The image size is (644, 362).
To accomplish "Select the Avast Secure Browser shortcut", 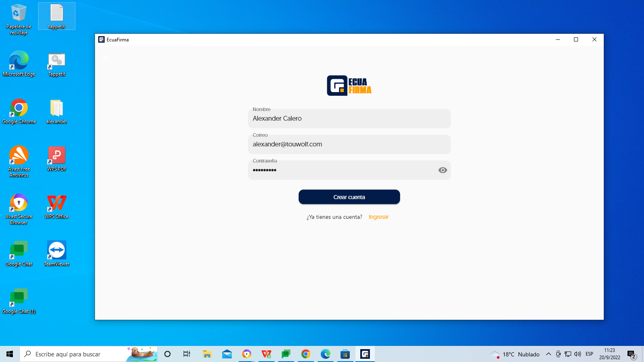I will 19,209.
